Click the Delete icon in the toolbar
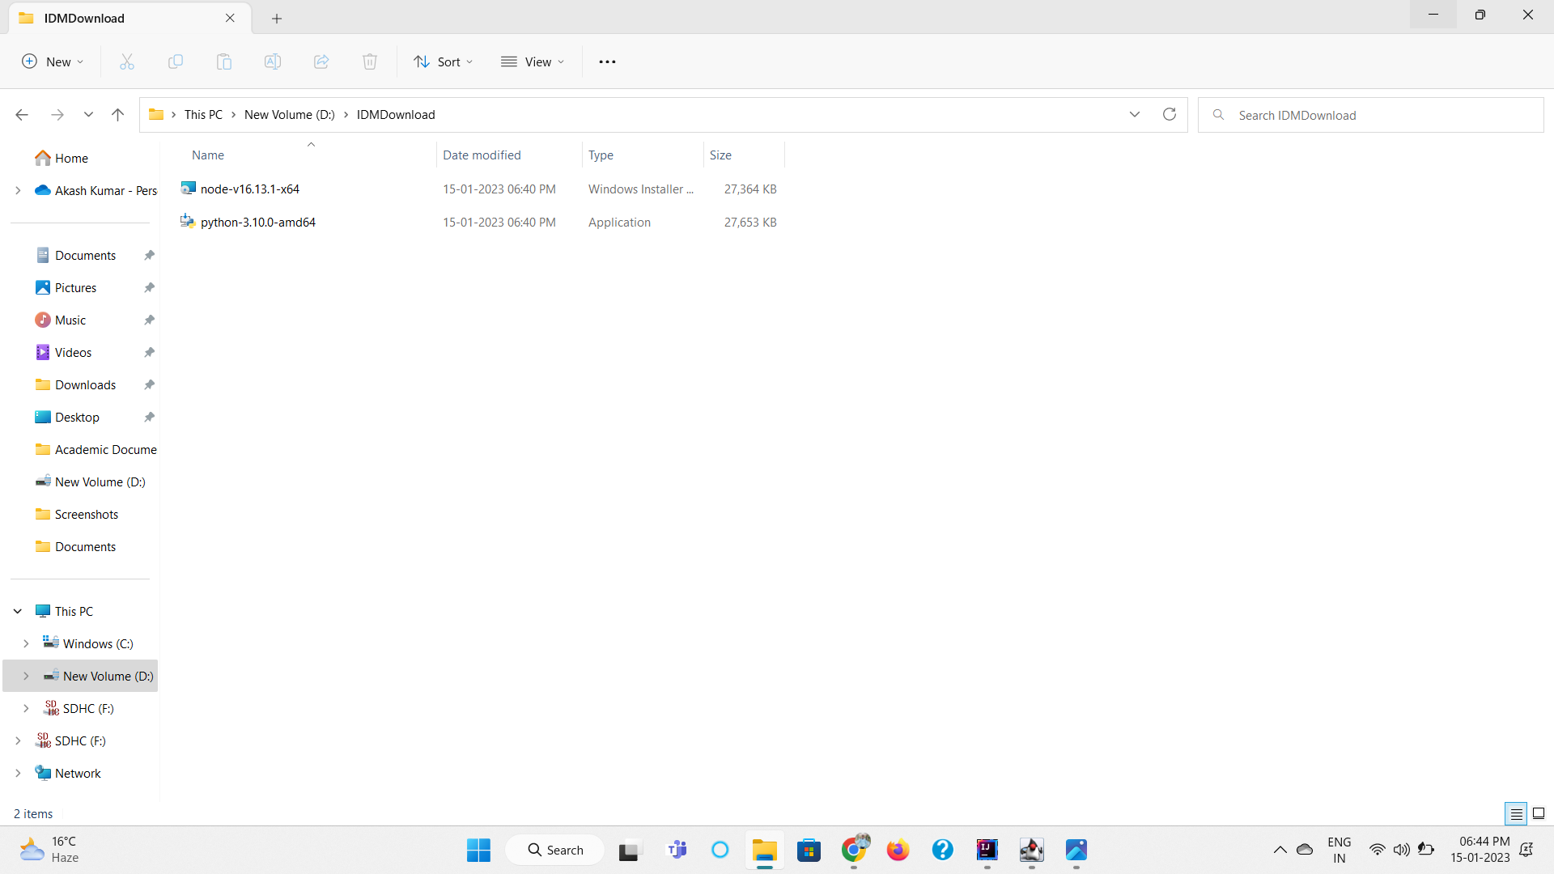The height and width of the screenshot is (874, 1554). point(369,61)
